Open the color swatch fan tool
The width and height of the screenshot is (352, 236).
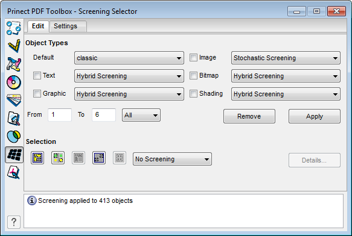click(x=14, y=100)
